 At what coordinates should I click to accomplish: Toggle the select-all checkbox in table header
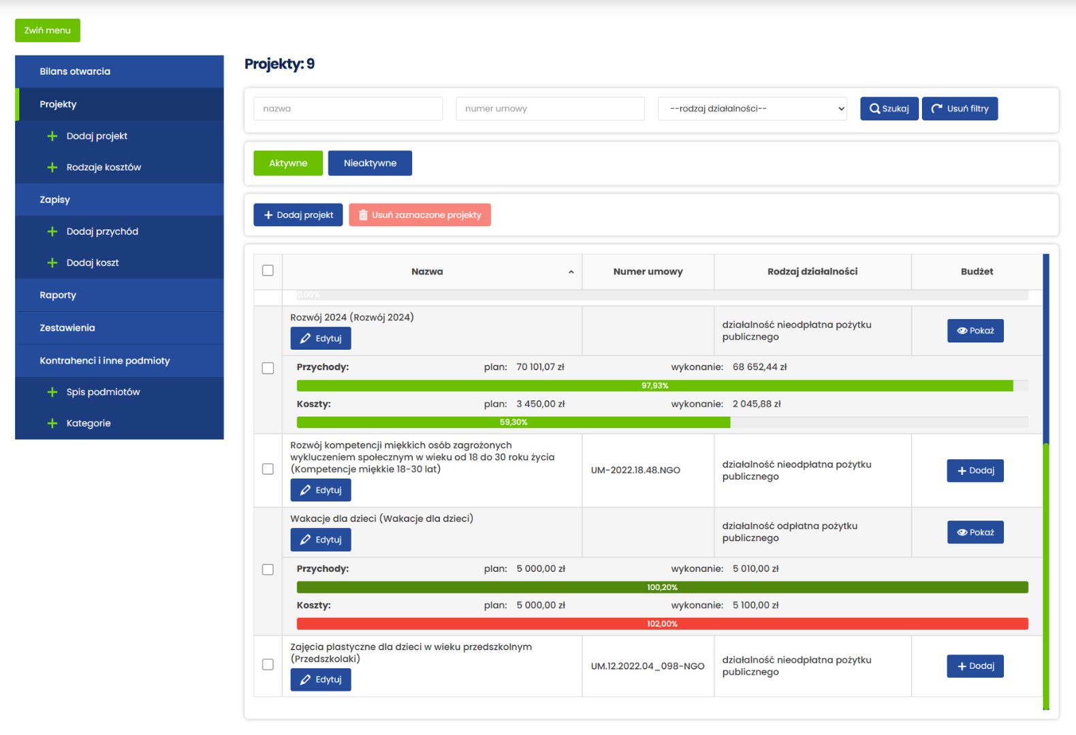point(268,271)
